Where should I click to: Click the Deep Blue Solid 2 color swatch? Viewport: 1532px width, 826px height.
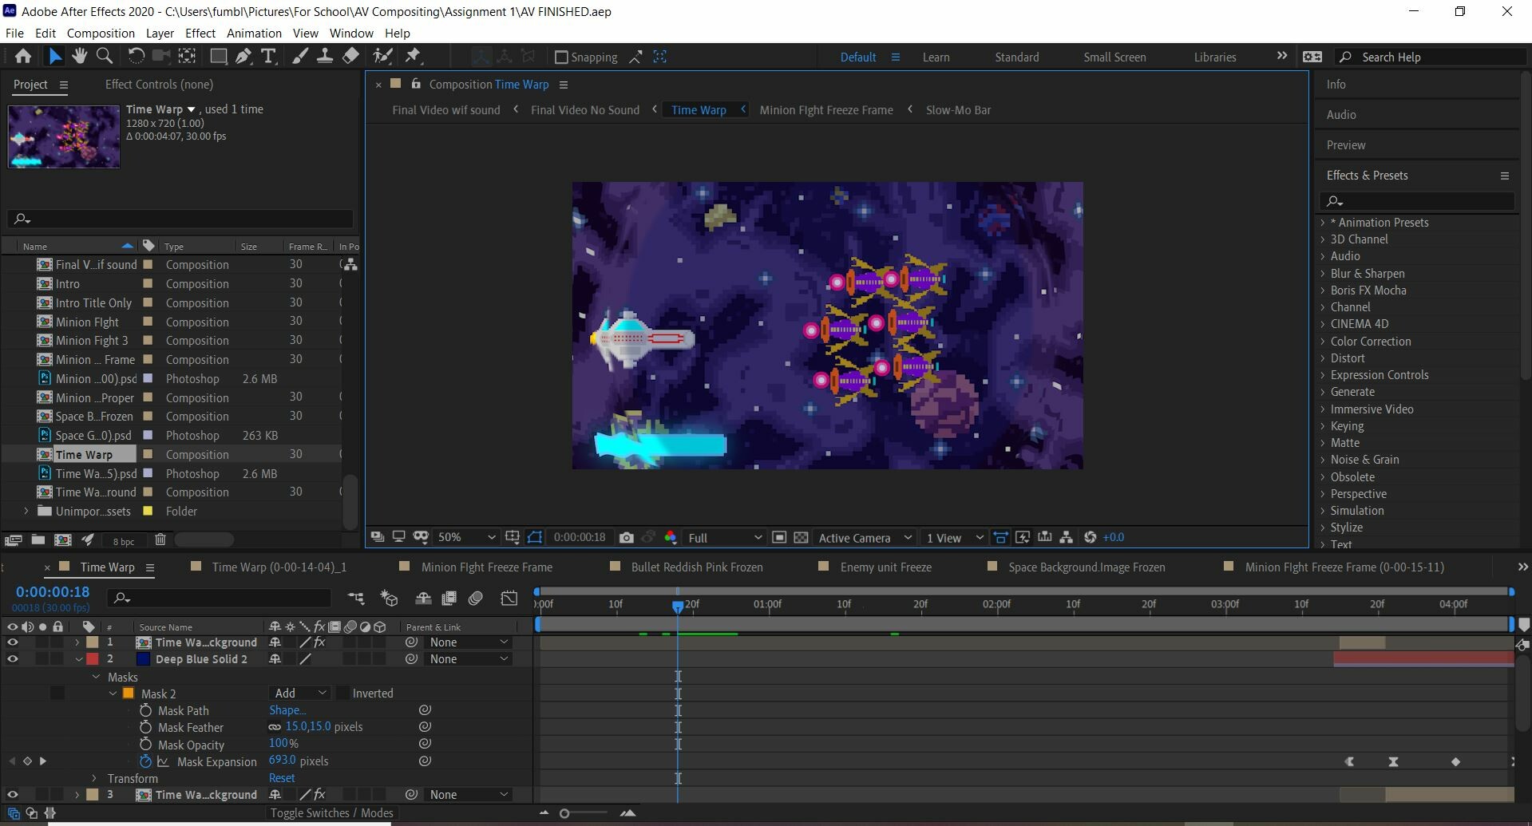tap(144, 659)
